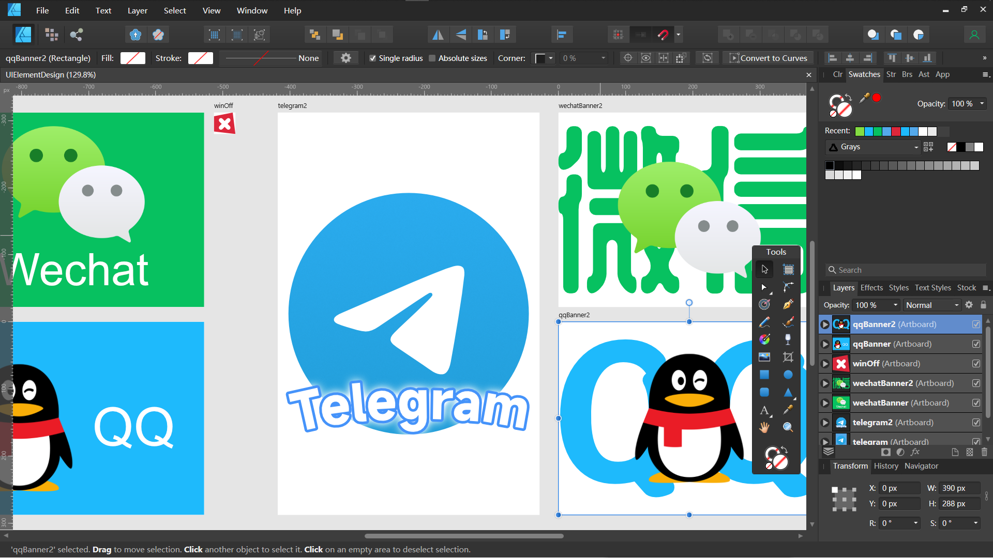Viewport: 993px width, 558px height.
Task: Switch to the Navigator tab
Action: [921, 466]
